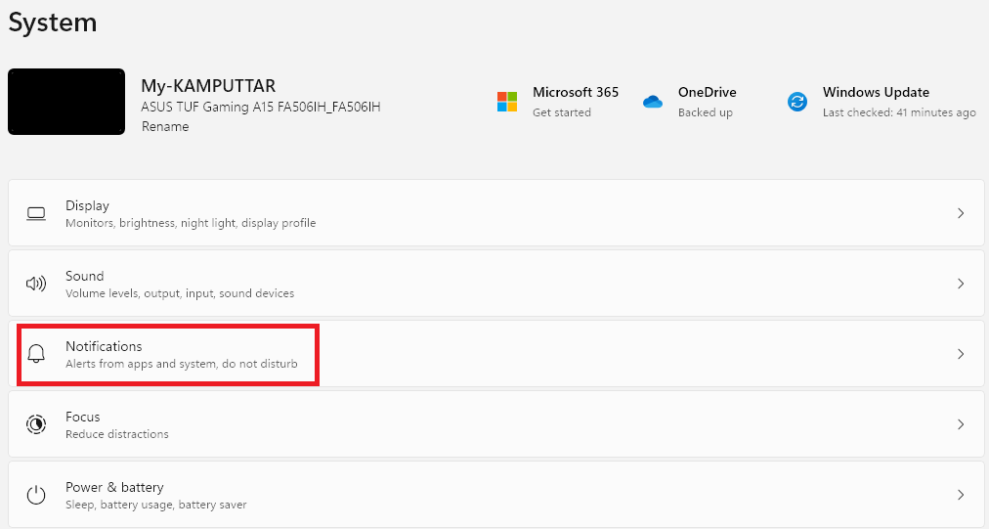Click the Display monitor icon
Image resolution: width=989 pixels, height=529 pixels.
(36, 213)
